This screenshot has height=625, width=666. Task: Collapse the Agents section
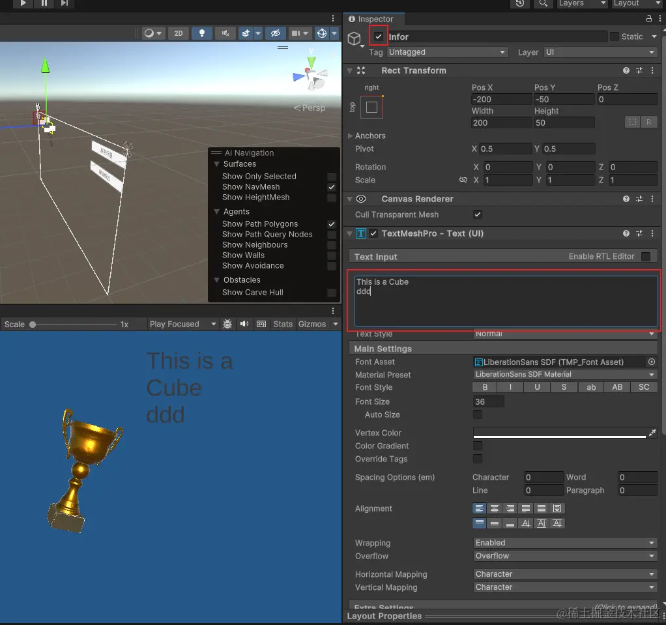click(x=216, y=212)
